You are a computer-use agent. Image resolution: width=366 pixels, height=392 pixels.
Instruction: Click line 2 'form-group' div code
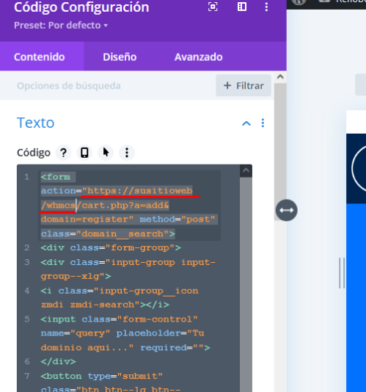tap(111, 247)
